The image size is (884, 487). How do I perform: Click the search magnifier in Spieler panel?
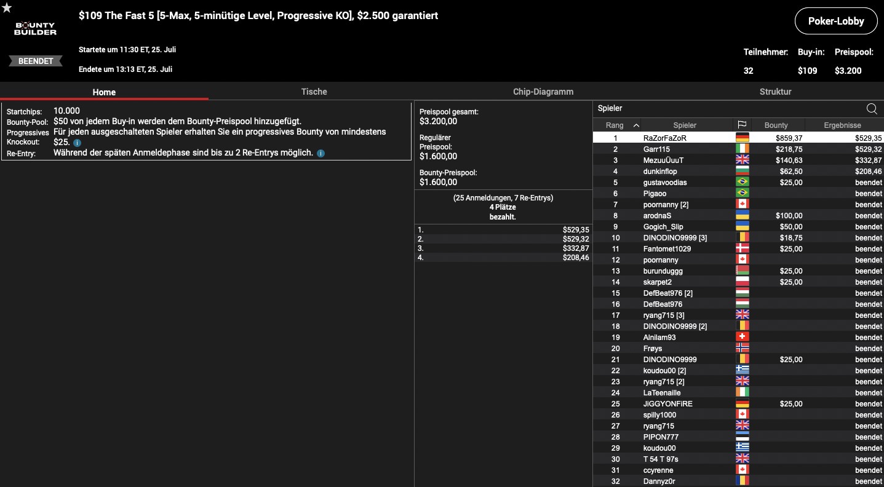(x=872, y=109)
